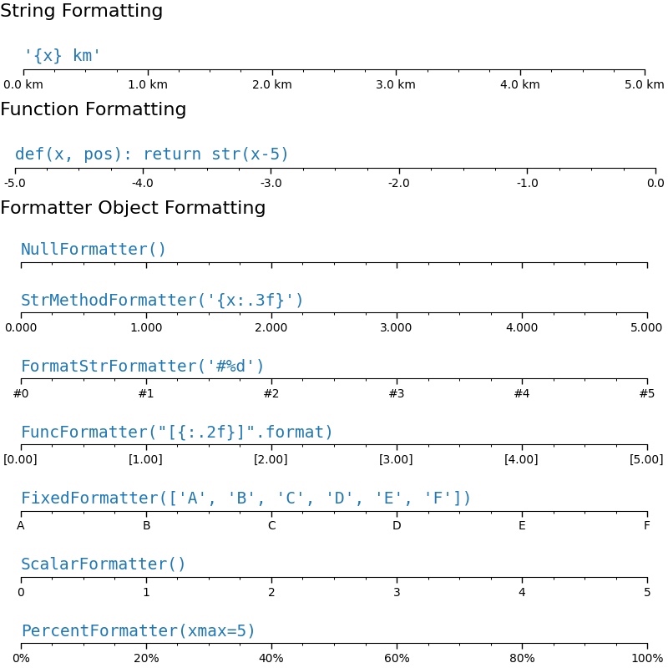Click the 60% tick label

point(397,658)
